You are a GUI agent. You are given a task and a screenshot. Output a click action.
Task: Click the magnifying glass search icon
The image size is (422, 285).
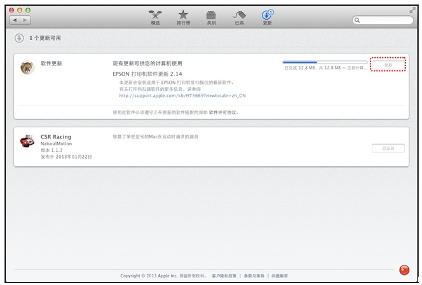[x=357, y=20]
